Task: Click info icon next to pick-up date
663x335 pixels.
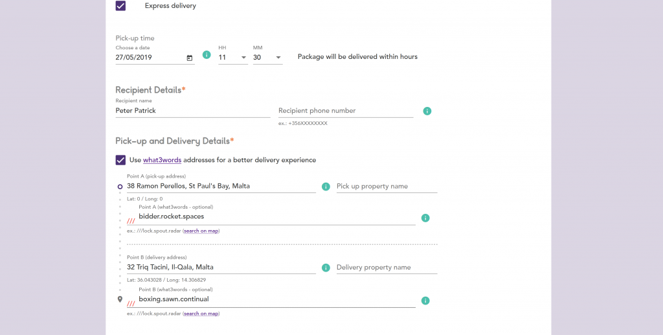Action: pos(207,55)
